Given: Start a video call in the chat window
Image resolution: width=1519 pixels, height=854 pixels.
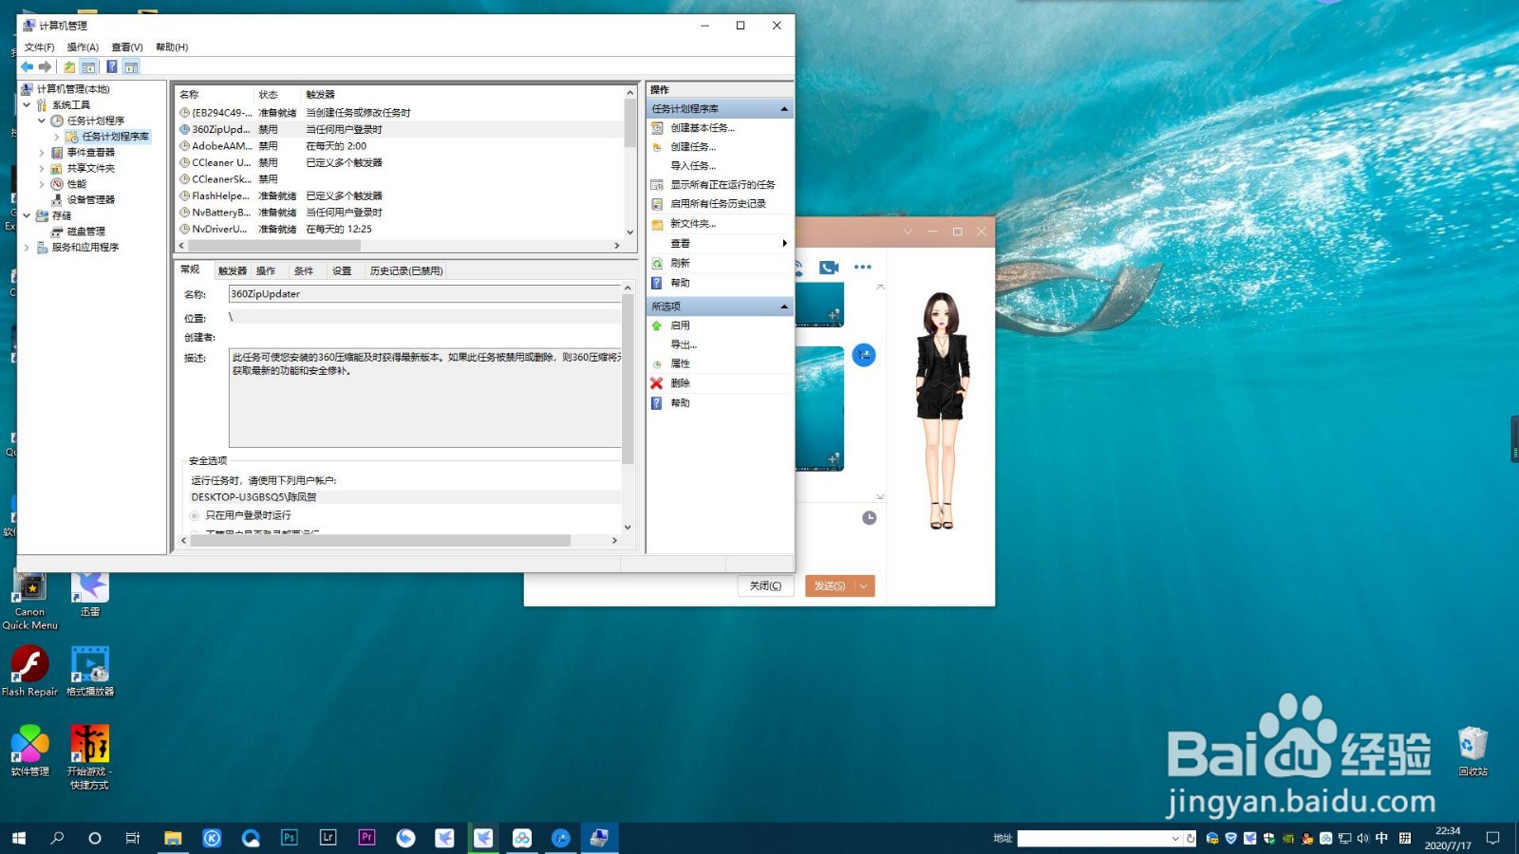Looking at the screenshot, I should (x=829, y=268).
